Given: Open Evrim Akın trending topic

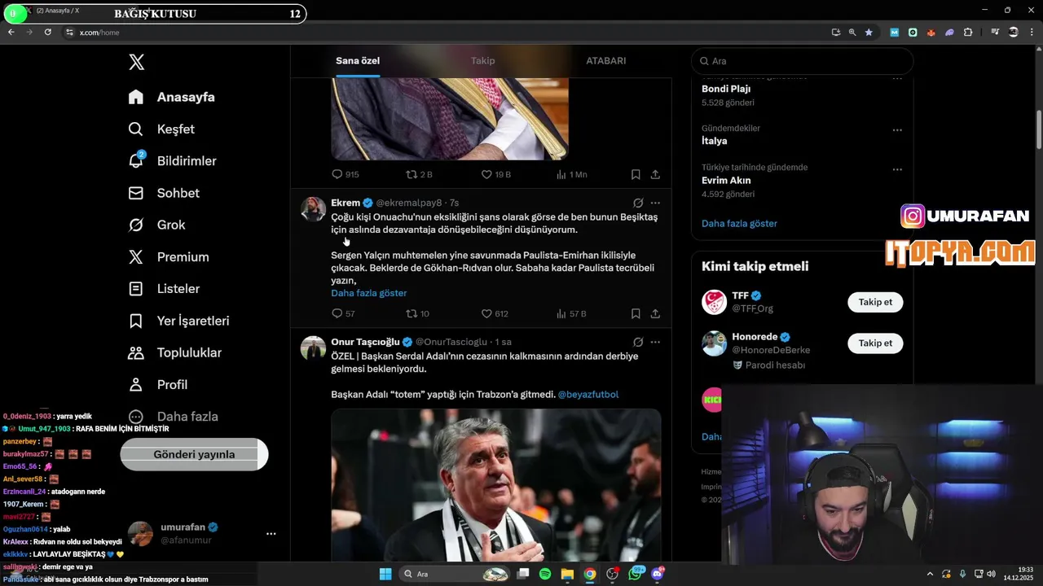Looking at the screenshot, I should pos(726,181).
